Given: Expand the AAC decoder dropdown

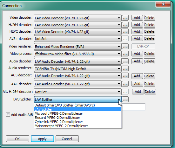Looking at the screenshot, I should (78, 84).
